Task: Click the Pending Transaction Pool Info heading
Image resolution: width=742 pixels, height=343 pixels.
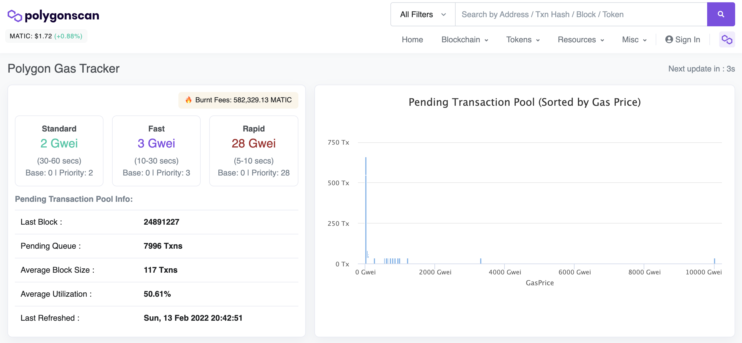Action: pyautogui.click(x=74, y=199)
